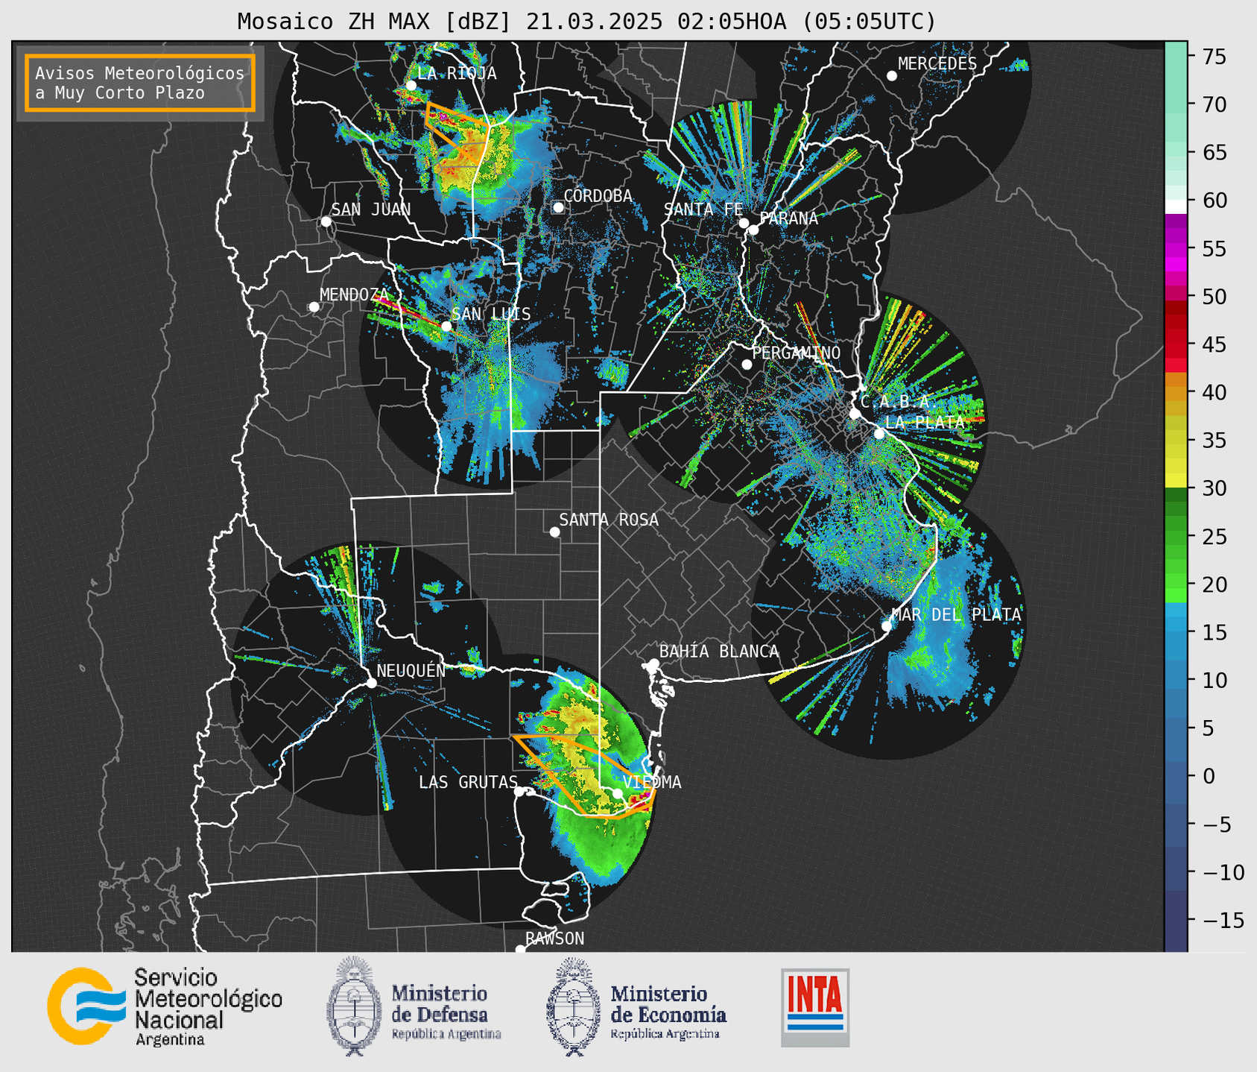The height and width of the screenshot is (1072, 1257).
Task: Click the −15 tick label on the scale
Action: coord(1223,920)
